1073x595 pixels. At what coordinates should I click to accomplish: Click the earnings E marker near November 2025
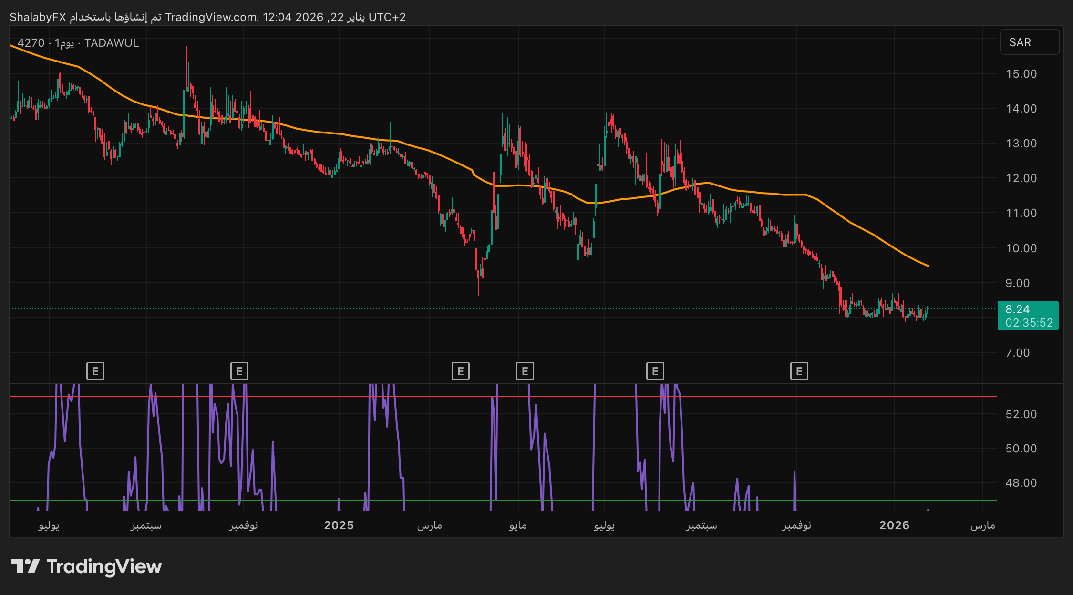click(799, 371)
